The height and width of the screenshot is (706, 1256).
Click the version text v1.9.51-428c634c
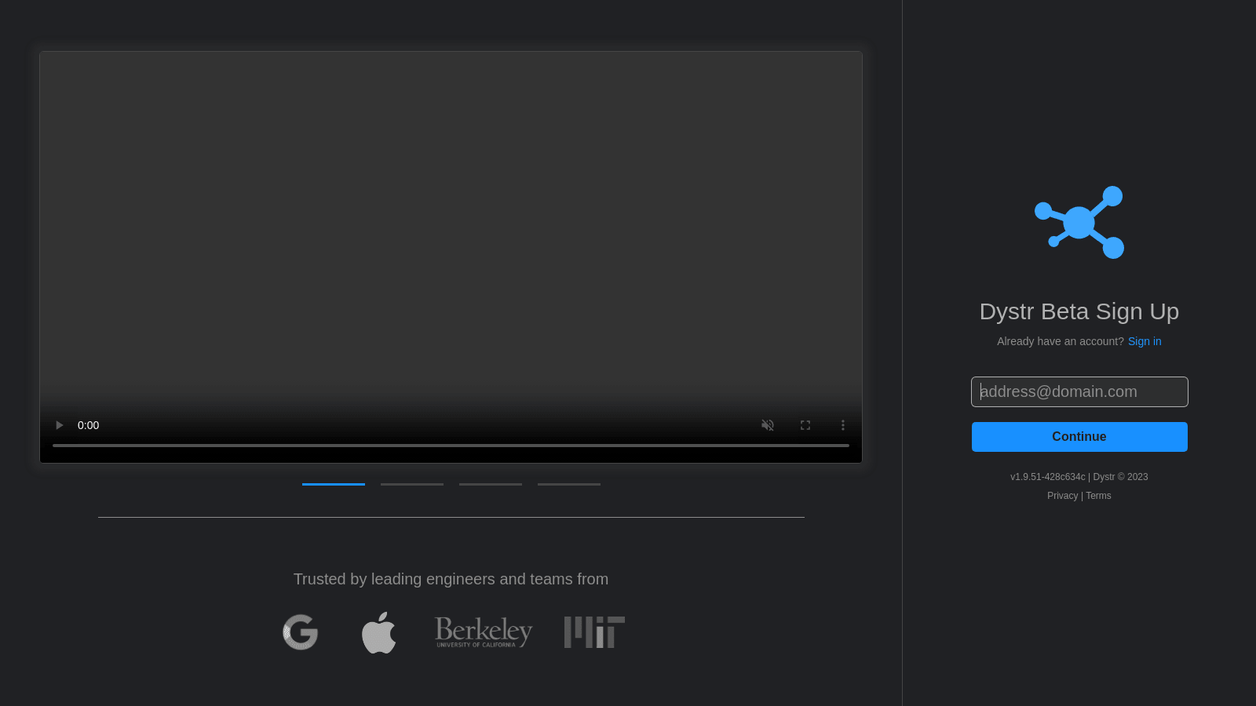coord(1047,477)
